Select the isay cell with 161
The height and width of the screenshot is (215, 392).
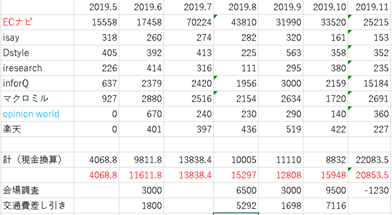(x=325, y=38)
